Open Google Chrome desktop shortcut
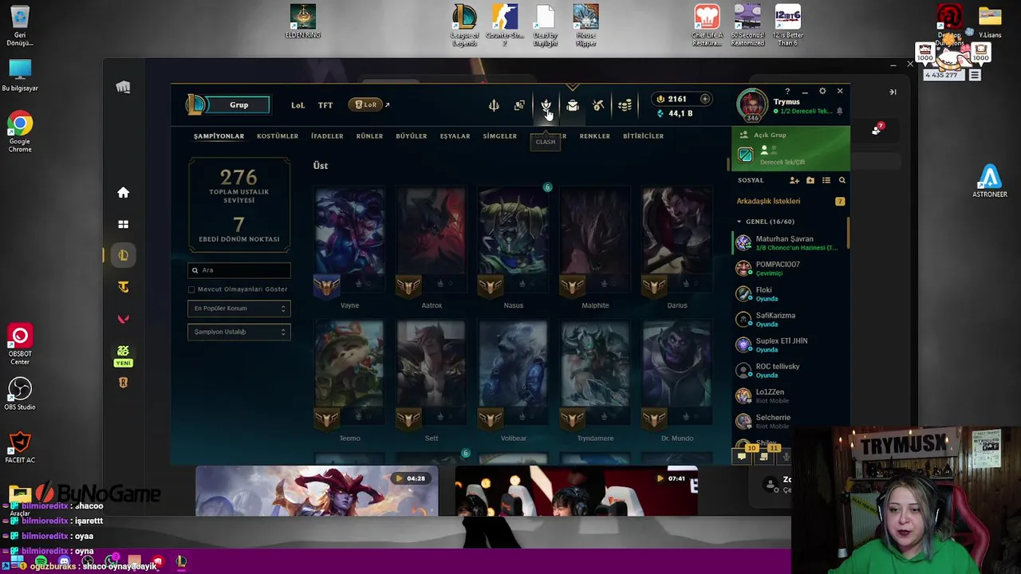1021x574 pixels. coord(20,132)
